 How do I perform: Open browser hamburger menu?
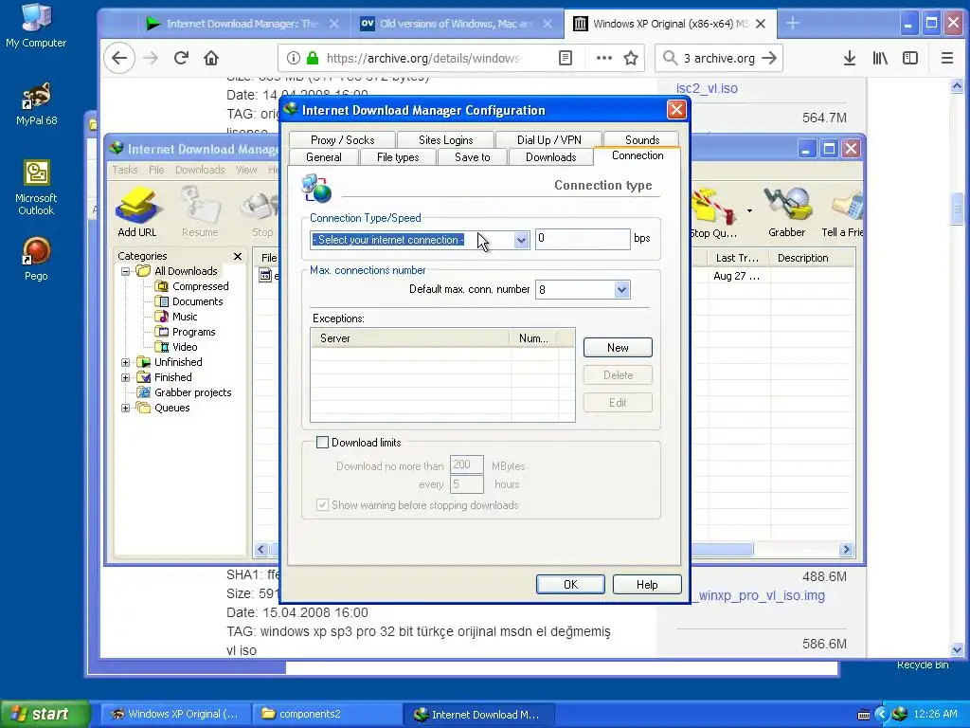click(946, 58)
